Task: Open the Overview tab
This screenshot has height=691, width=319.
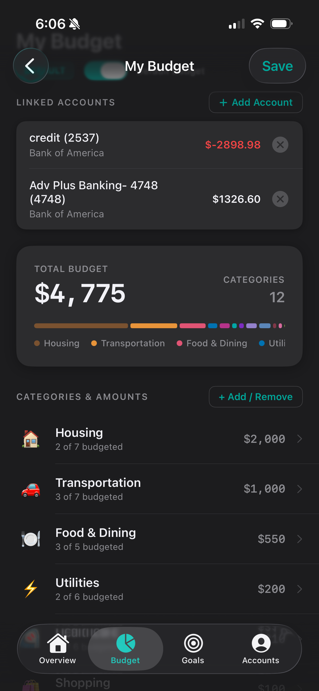Action: pyautogui.click(x=58, y=649)
